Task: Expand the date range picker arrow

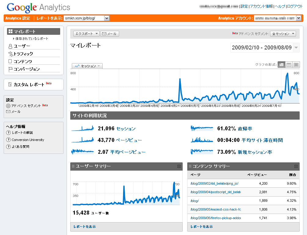Action: [x=296, y=48]
